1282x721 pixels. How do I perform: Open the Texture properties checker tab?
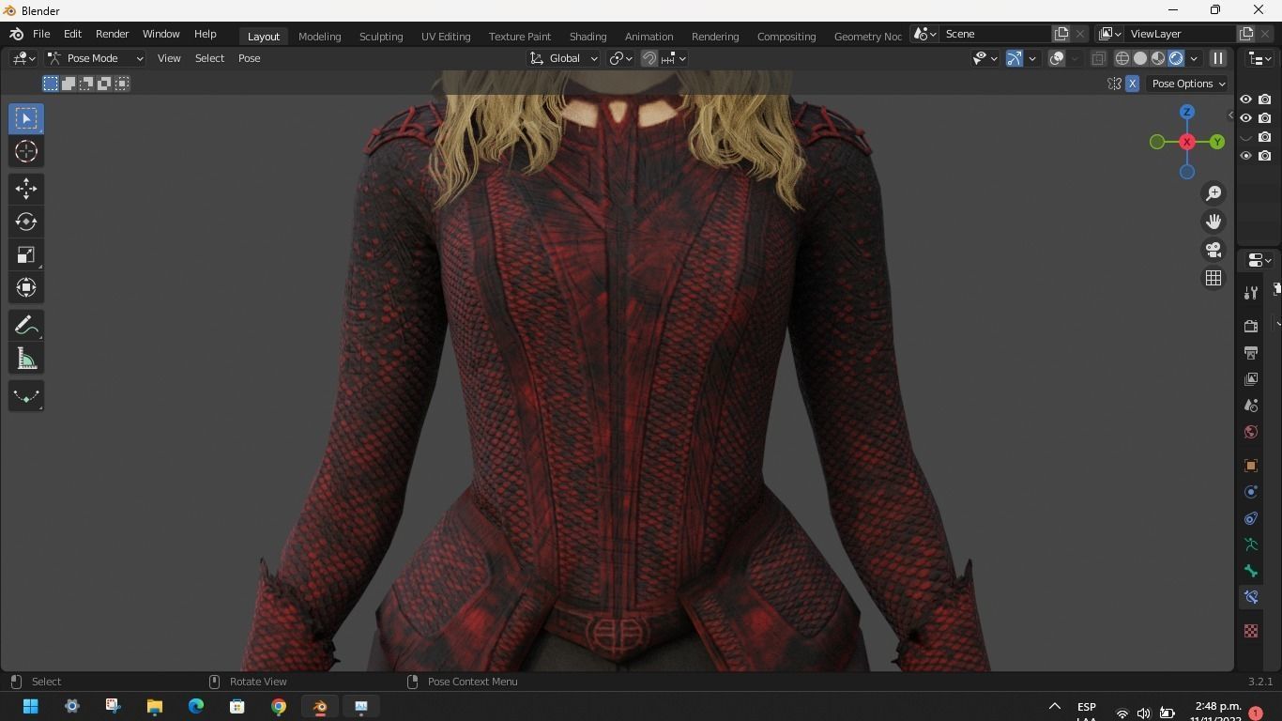(x=1251, y=631)
